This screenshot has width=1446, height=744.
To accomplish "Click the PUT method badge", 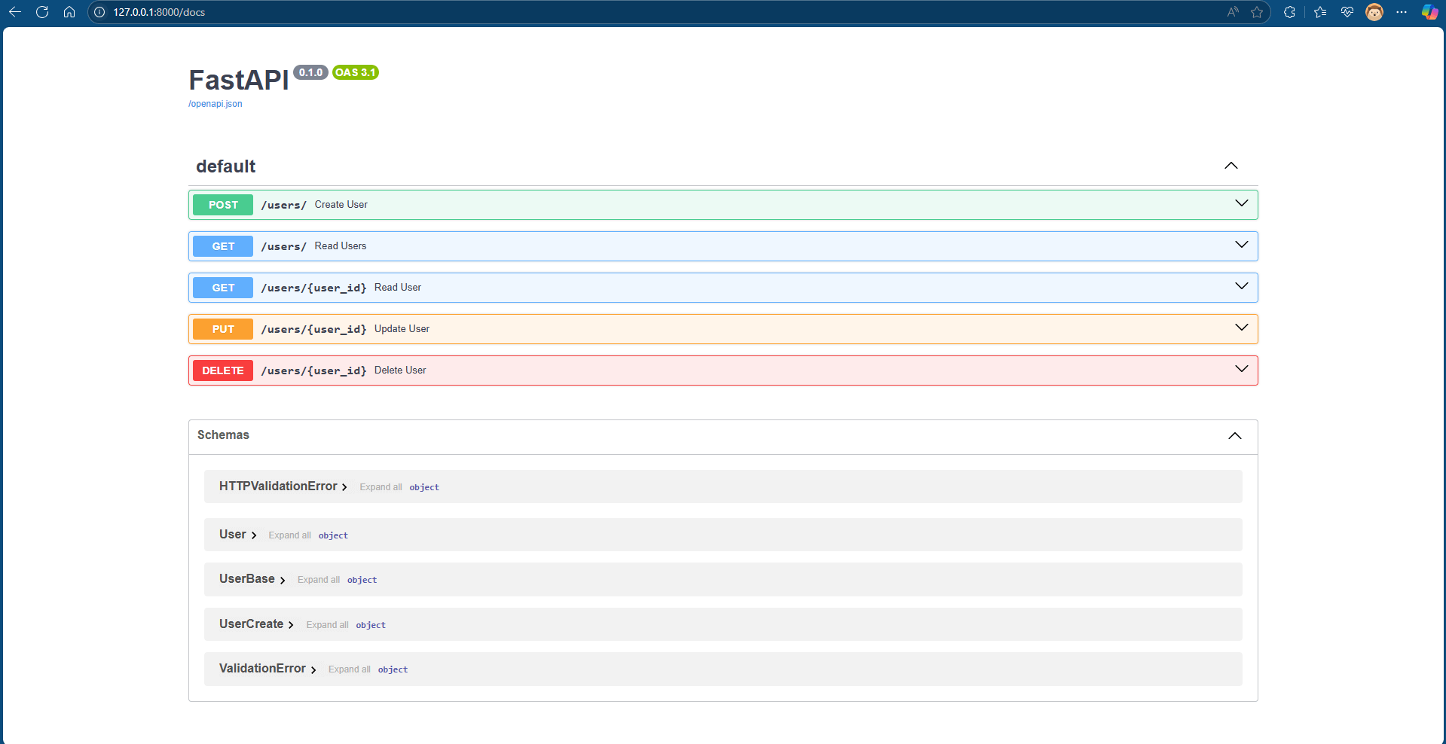I will click(223, 329).
